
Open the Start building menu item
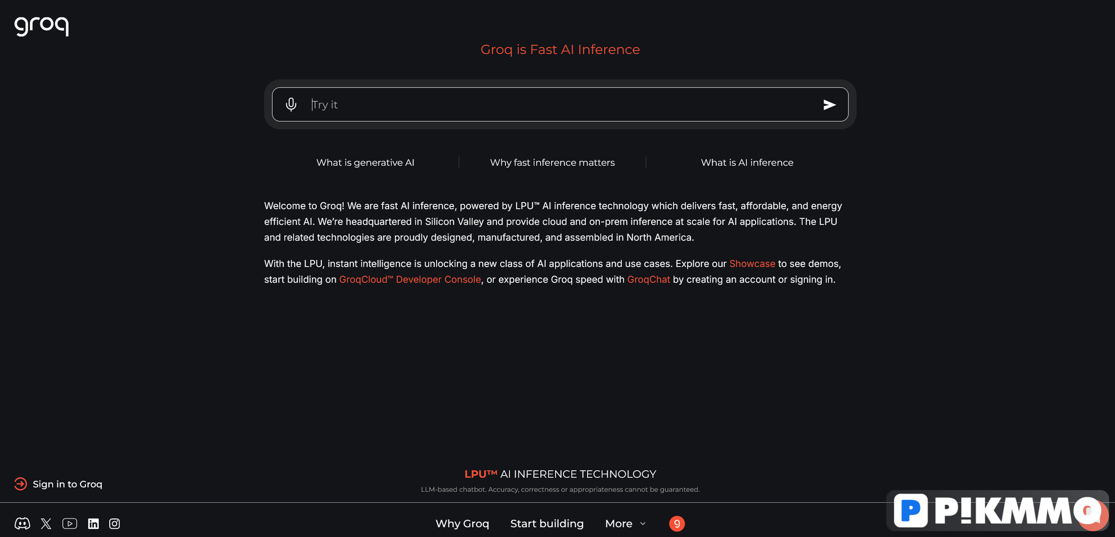(547, 524)
